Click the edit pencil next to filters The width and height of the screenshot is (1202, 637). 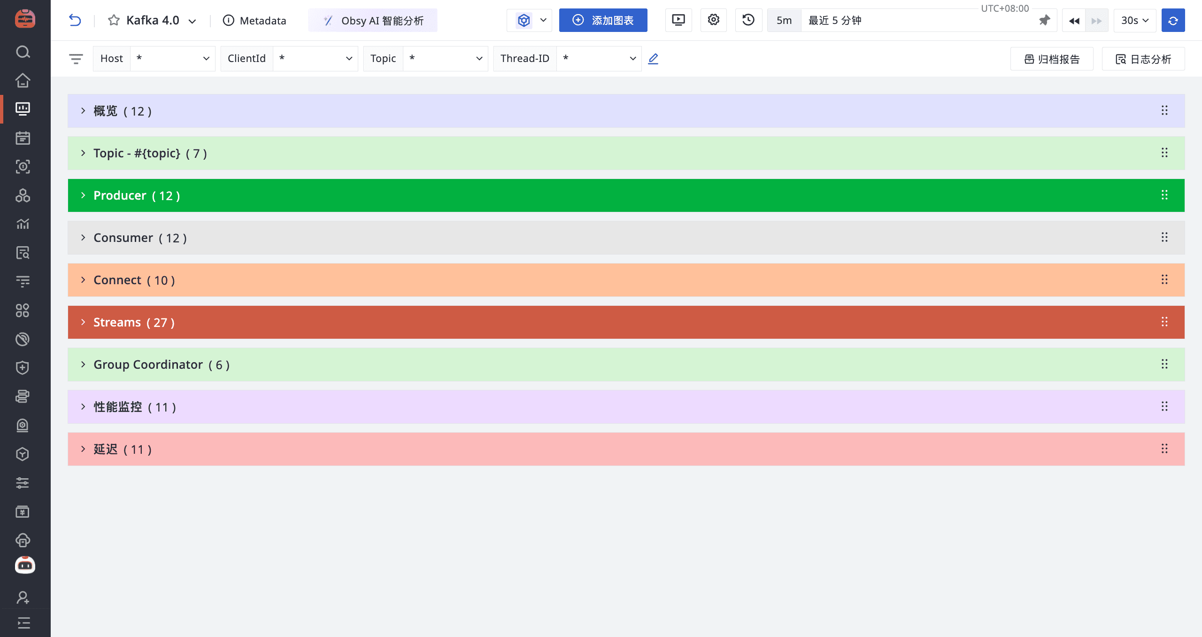653,59
